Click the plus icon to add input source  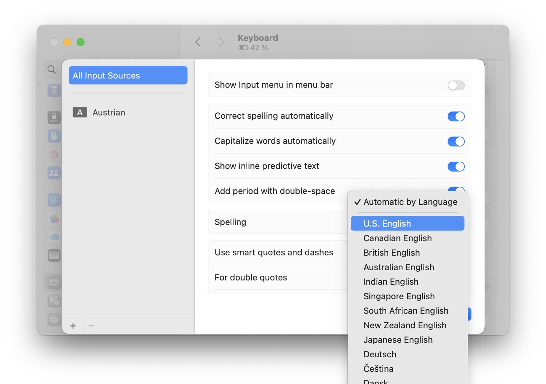point(73,326)
